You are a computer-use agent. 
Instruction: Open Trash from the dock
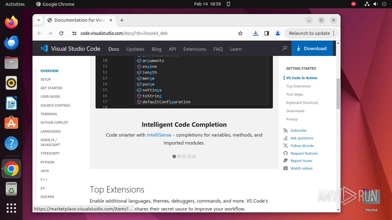11,189
